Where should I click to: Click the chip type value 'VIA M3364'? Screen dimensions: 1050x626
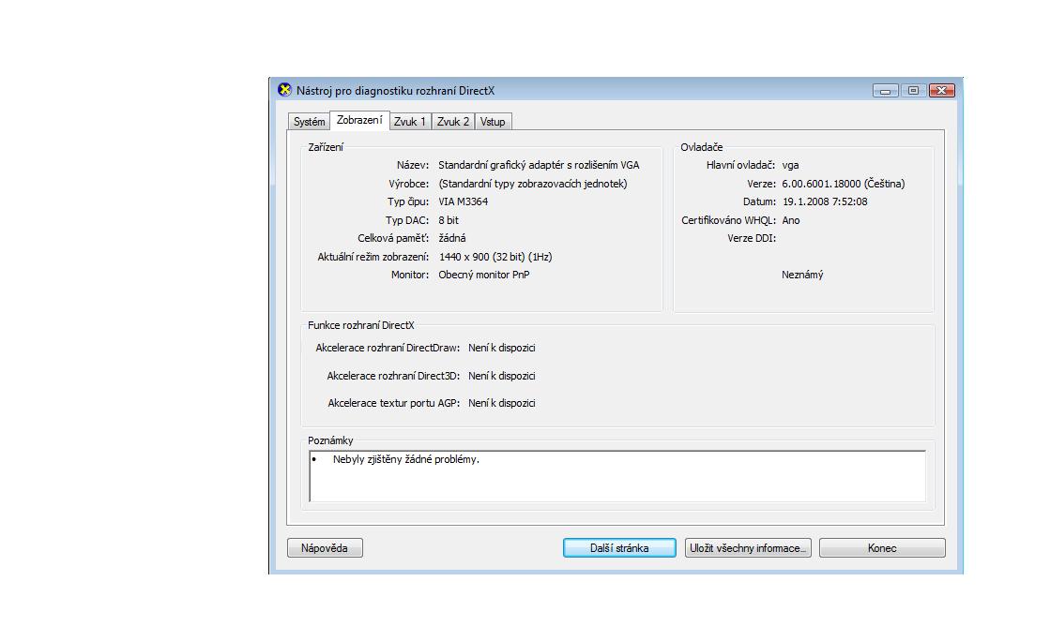tap(463, 201)
